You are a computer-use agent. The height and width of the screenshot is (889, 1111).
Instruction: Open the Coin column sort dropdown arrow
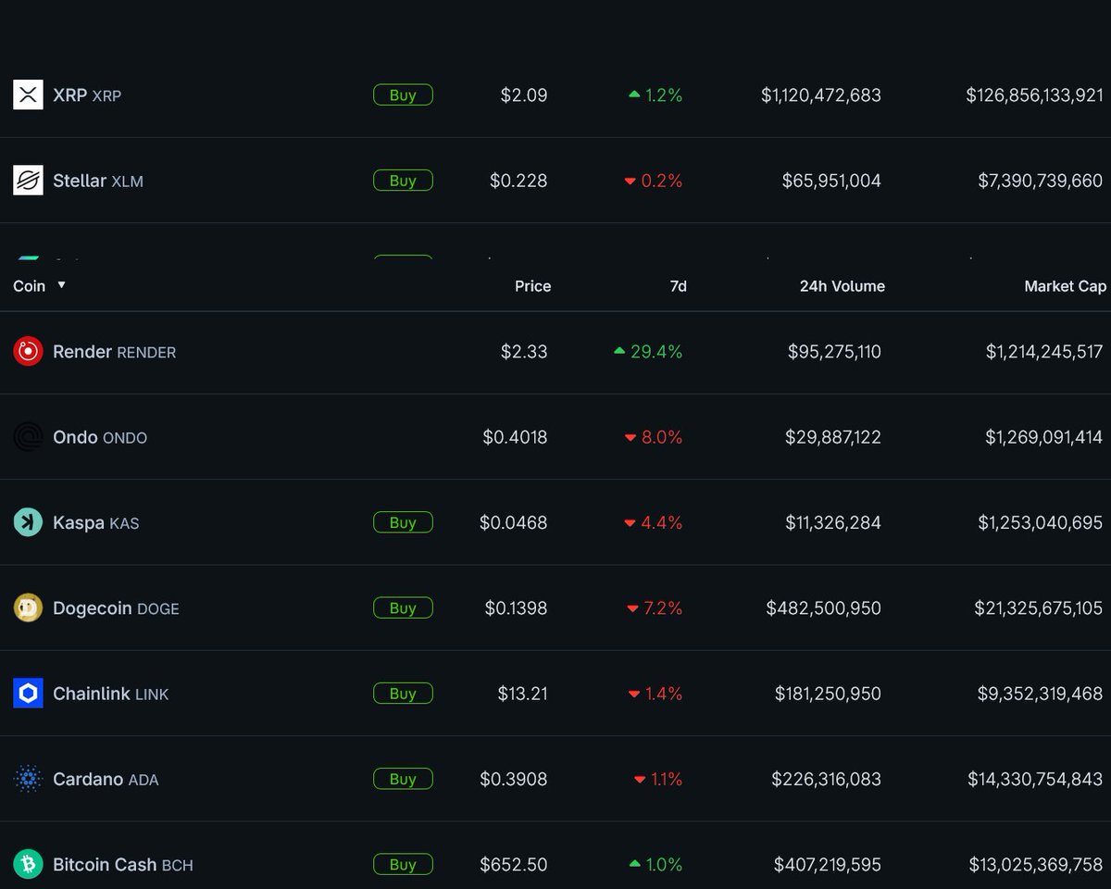[x=62, y=285]
